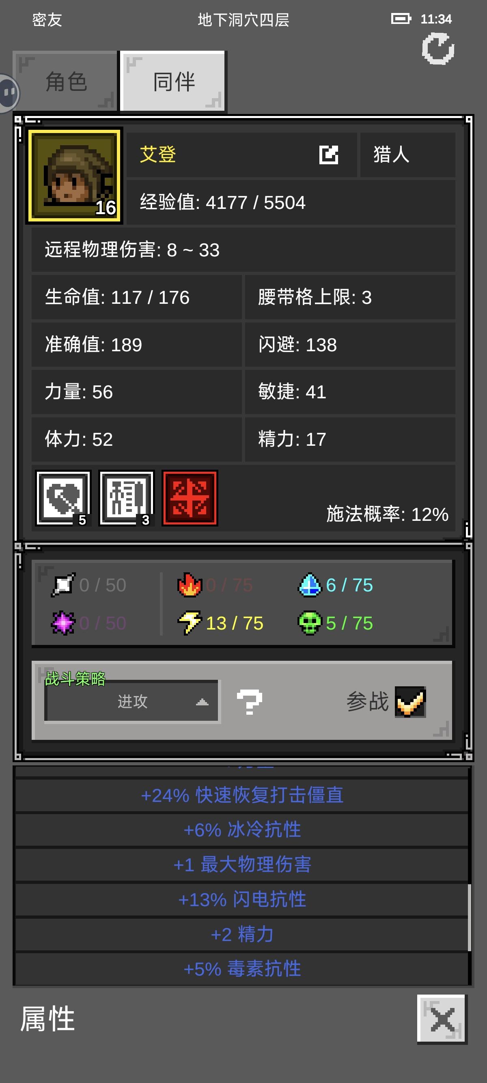Screen dimensions: 487x1083
Task: Tap the refresh arrow icon at top right
Action: (x=438, y=49)
